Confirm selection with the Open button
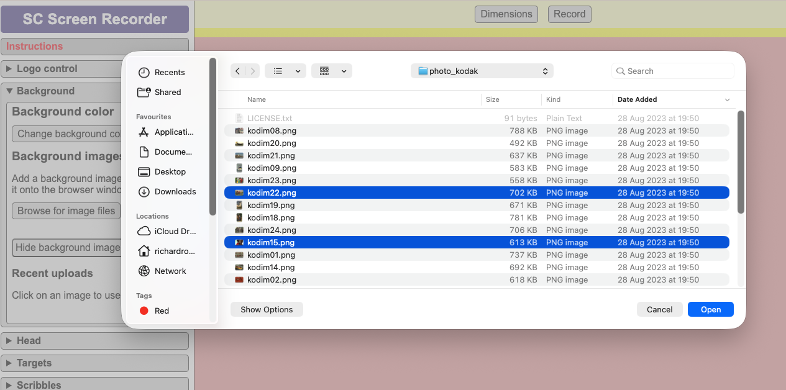786x390 pixels. [x=710, y=309]
